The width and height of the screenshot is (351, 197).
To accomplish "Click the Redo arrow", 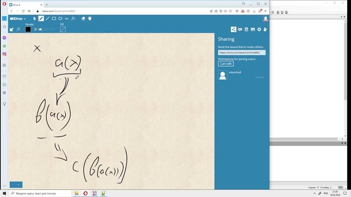I will coord(18,29).
